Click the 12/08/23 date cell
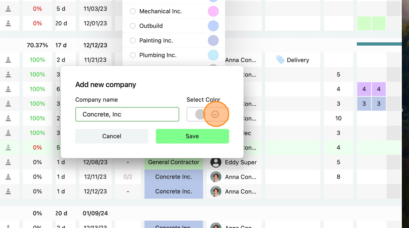This screenshot has width=409, height=228. coord(95,162)
